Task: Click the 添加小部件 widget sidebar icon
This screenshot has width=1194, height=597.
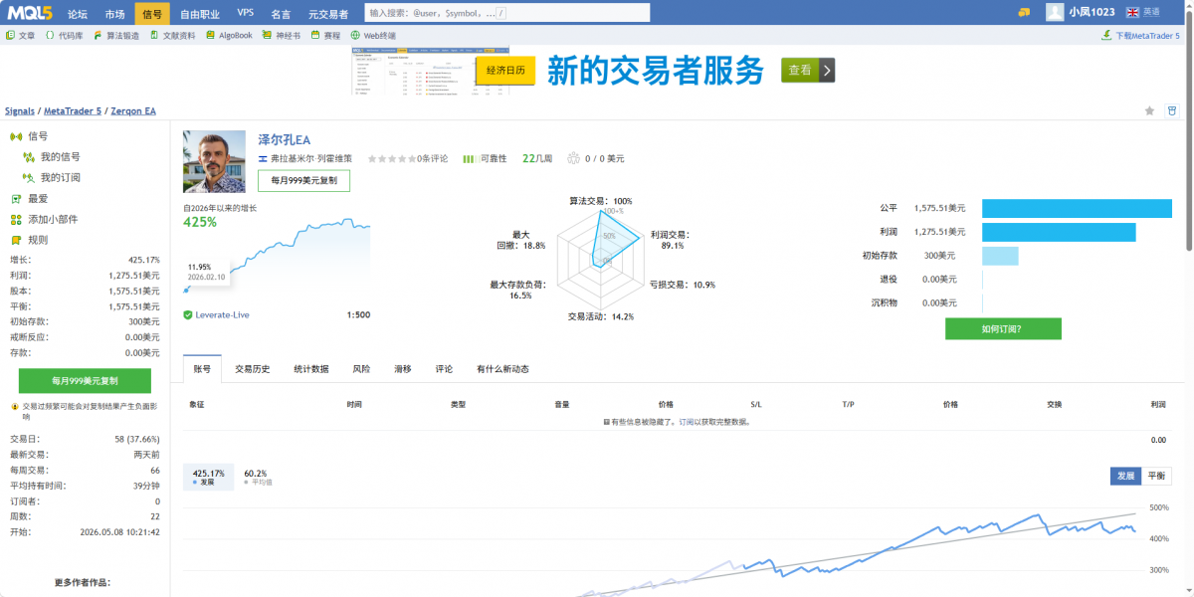Action: (16, 220)
